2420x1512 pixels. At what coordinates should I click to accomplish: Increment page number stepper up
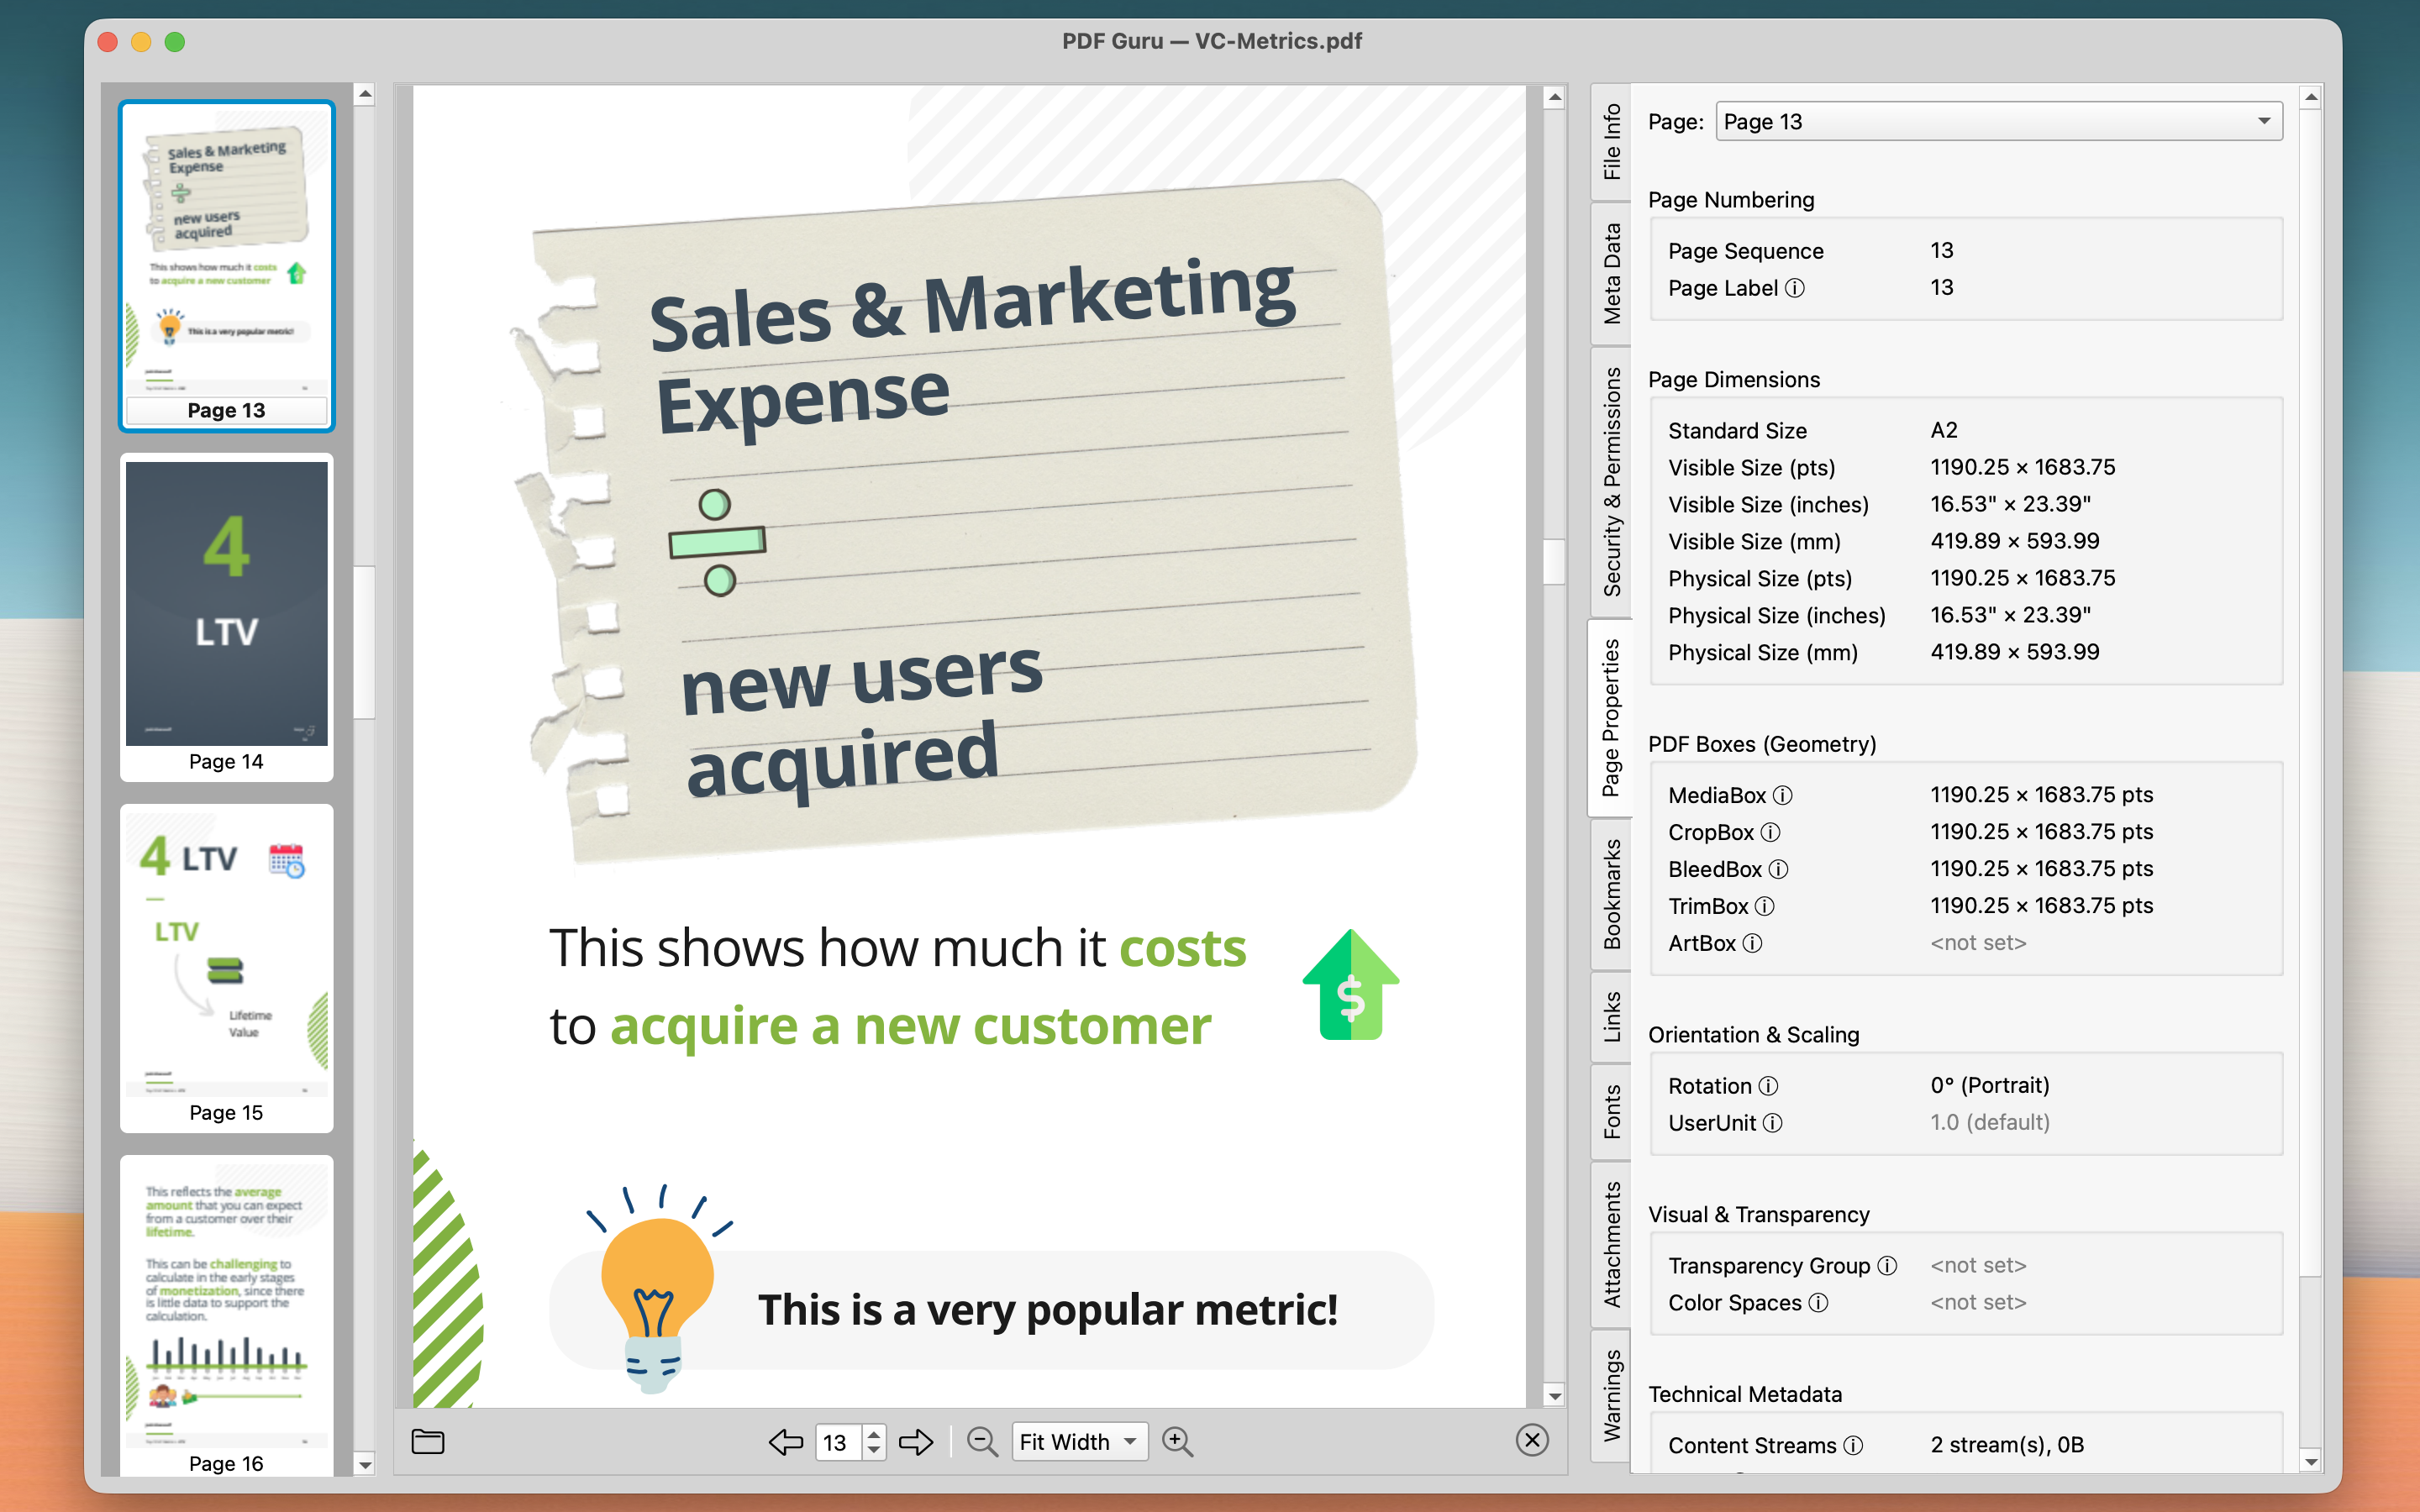874,1433
